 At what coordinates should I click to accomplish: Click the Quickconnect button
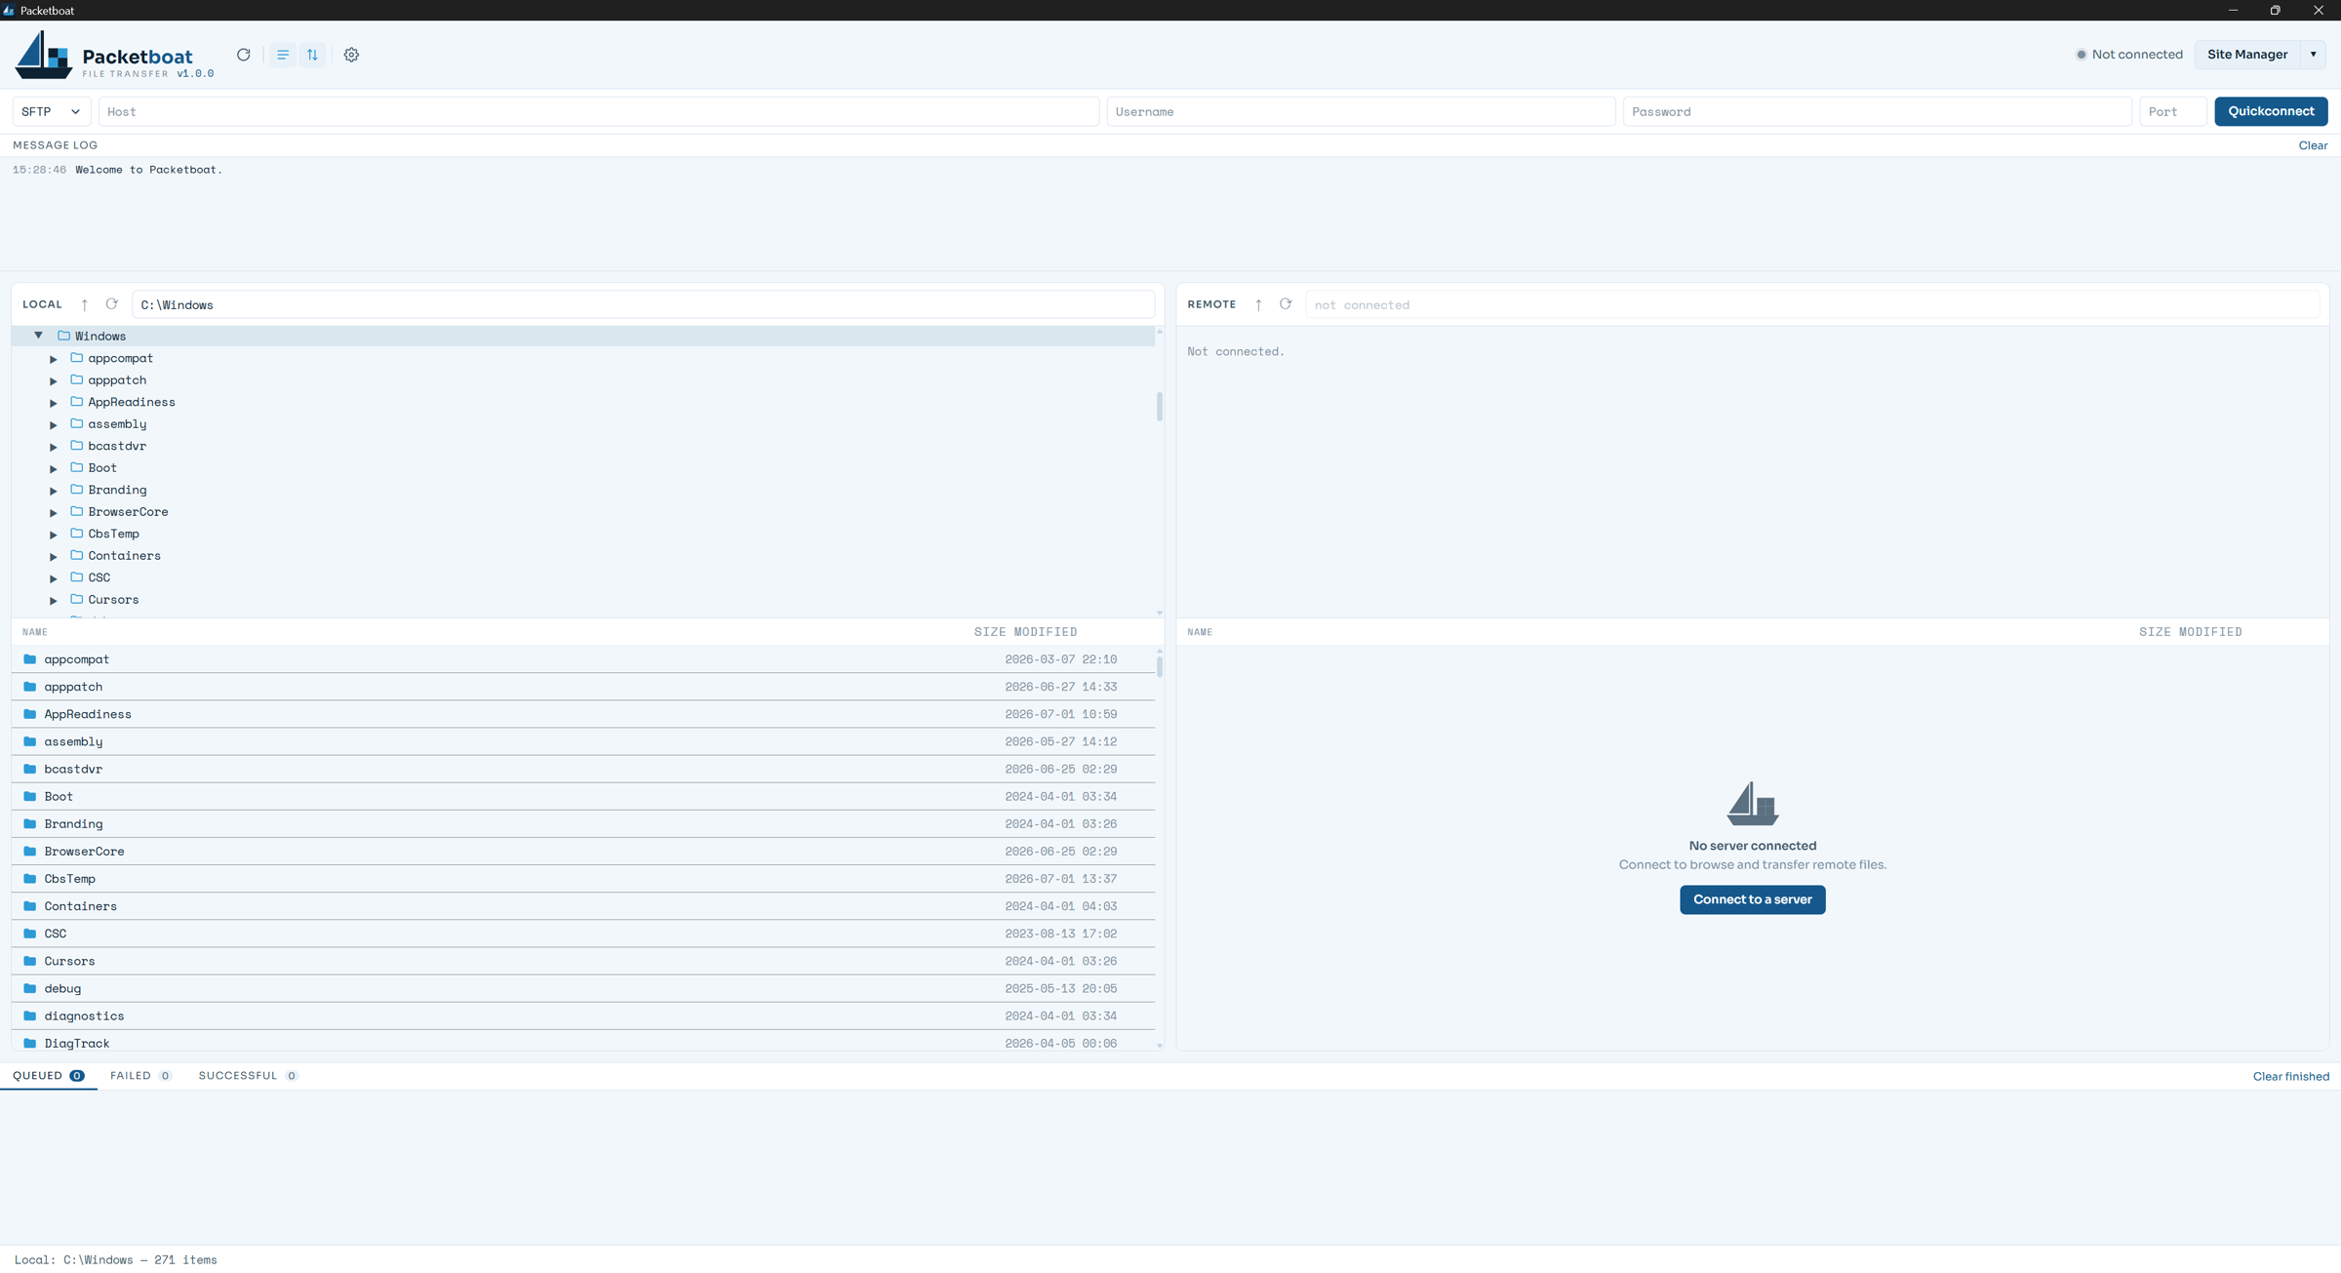[2271, 111]
